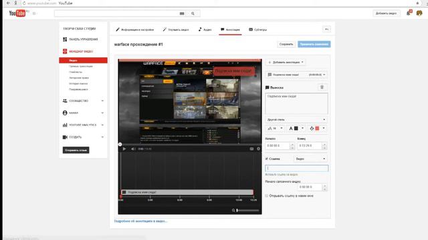Image resolution: width=428 pixels, height=240 pixels.
Task: Click the video link URL input field
Action: point(297,168)
